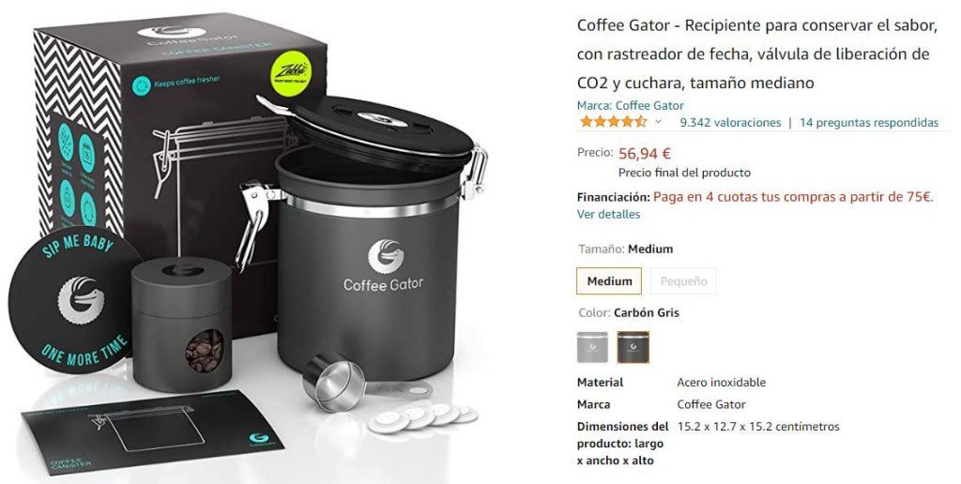Viewport: 961px width, 484px height.
Task: Choose the light gray color swatch
Action: coord(593,347)
